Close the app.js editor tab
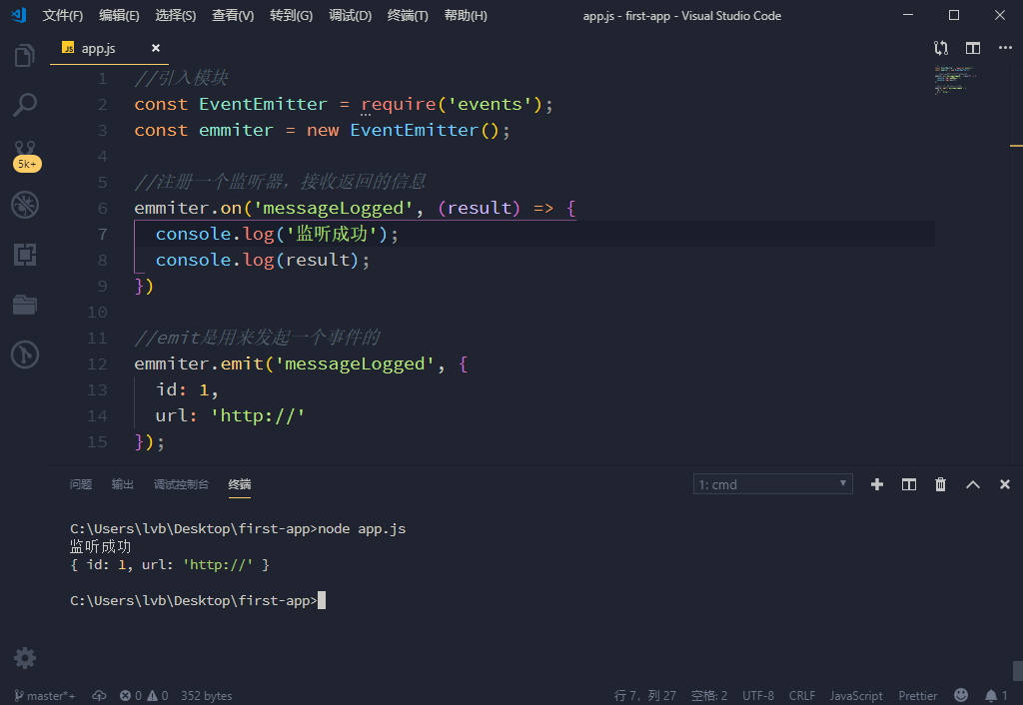Screen dimensions: 1023x705 [155, 48]
